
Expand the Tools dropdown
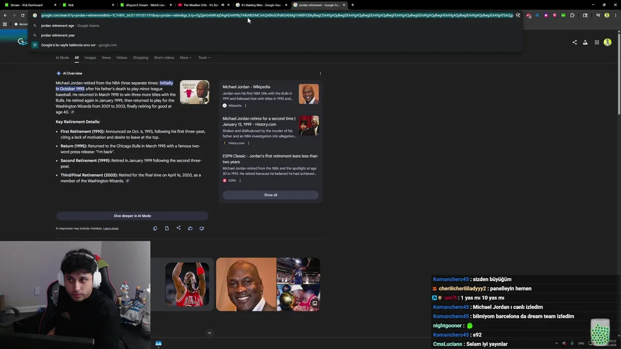204,58
